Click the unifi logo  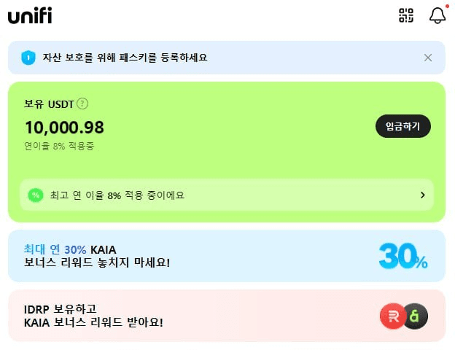(30, 15)
